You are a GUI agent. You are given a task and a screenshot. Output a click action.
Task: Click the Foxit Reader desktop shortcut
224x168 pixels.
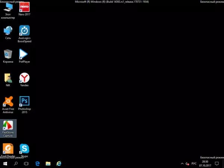(8, 150)
